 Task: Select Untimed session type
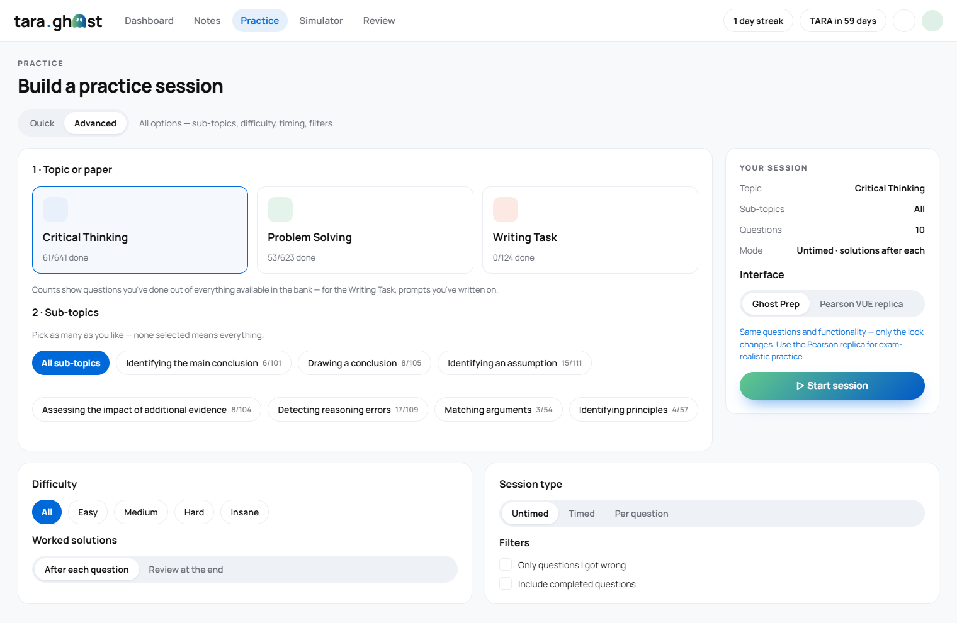tap(530, 514)
